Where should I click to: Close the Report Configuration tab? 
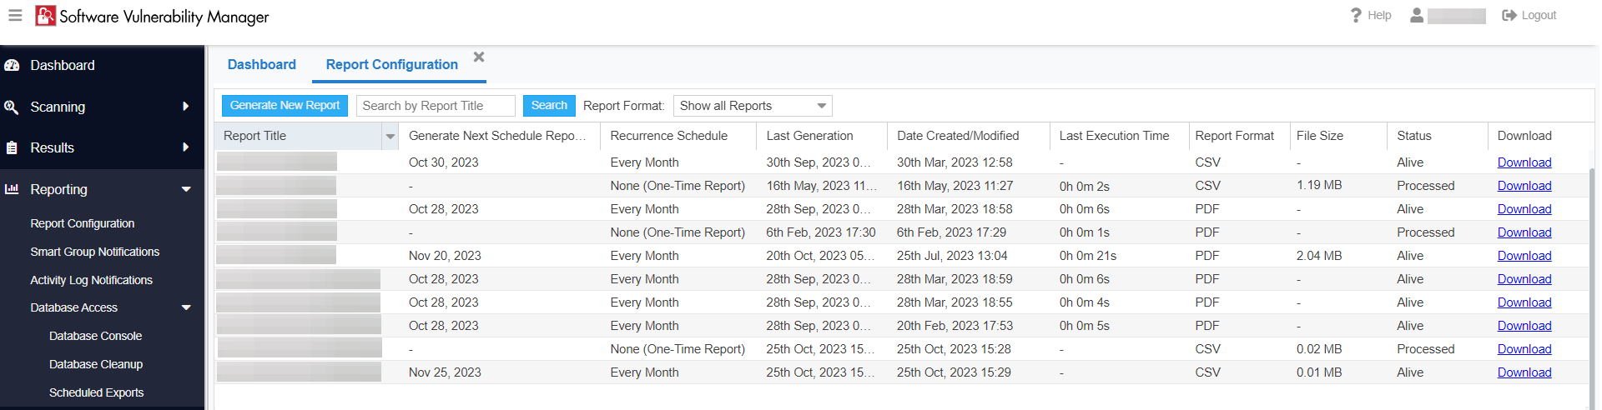479,57
